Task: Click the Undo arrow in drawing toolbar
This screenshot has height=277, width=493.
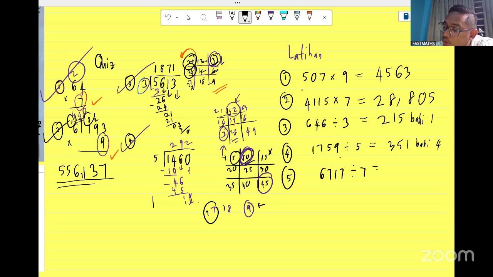Action: point(168,17)
